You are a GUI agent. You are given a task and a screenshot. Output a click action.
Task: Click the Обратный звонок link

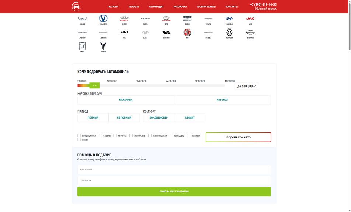tap(265, 9)
